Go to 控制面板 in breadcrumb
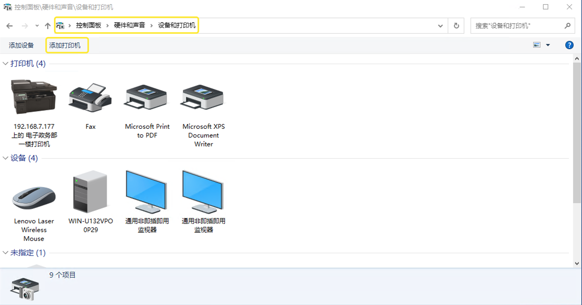Image resolution: width=582 pixels, height=305 pixels. tap(88, 25)
